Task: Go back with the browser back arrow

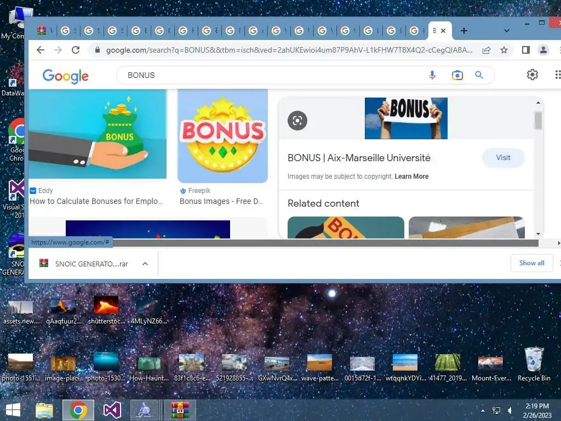Action: [x=41, y=50]
